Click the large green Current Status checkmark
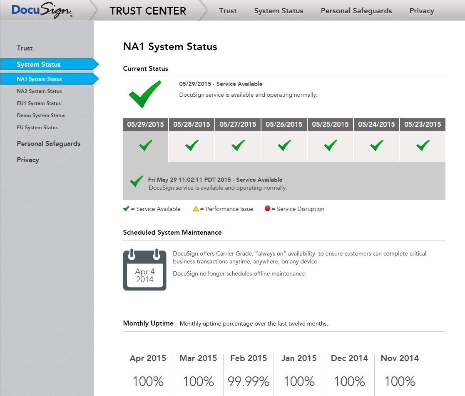The width and height of the screenshot is (465, 396). (x=145, y=94)
